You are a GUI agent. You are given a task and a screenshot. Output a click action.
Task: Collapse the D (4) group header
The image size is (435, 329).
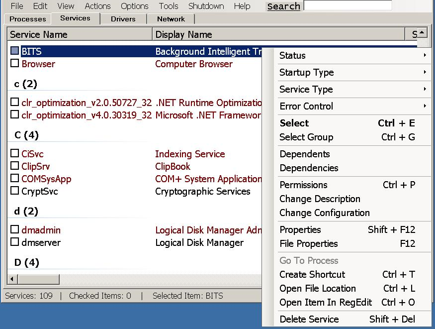pyautogui.click(x=27, y=262)
